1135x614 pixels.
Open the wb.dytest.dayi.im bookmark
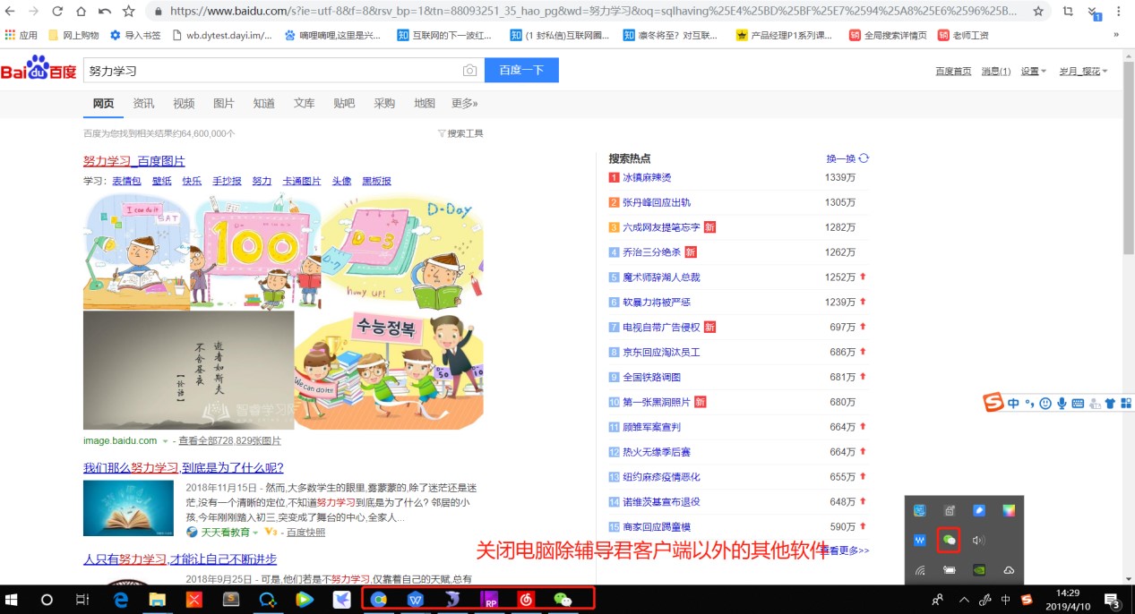(x=221, y=35)
